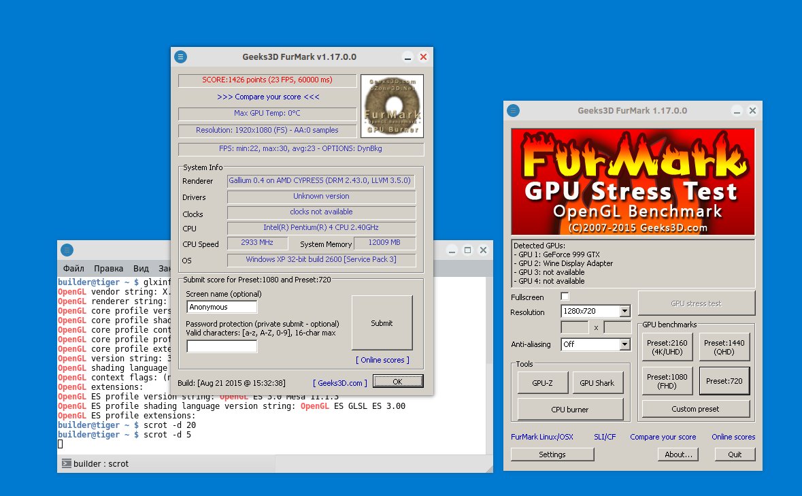Start the GPU stress test
Screen dimensions: 802x496
[696, 303]
